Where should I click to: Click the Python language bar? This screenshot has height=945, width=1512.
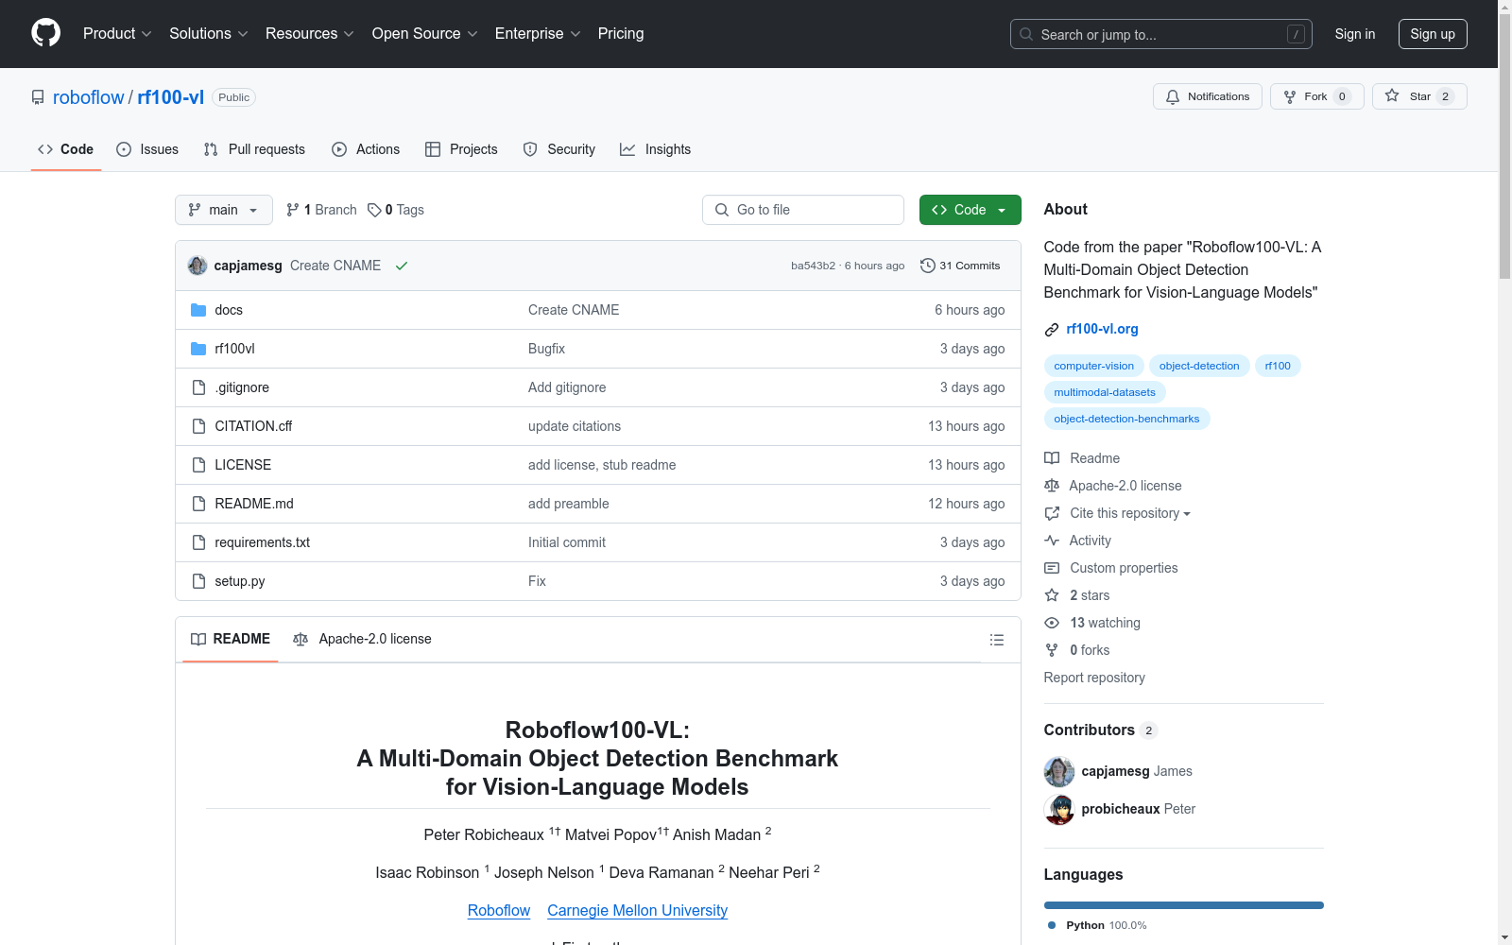tap(1184, 905)
